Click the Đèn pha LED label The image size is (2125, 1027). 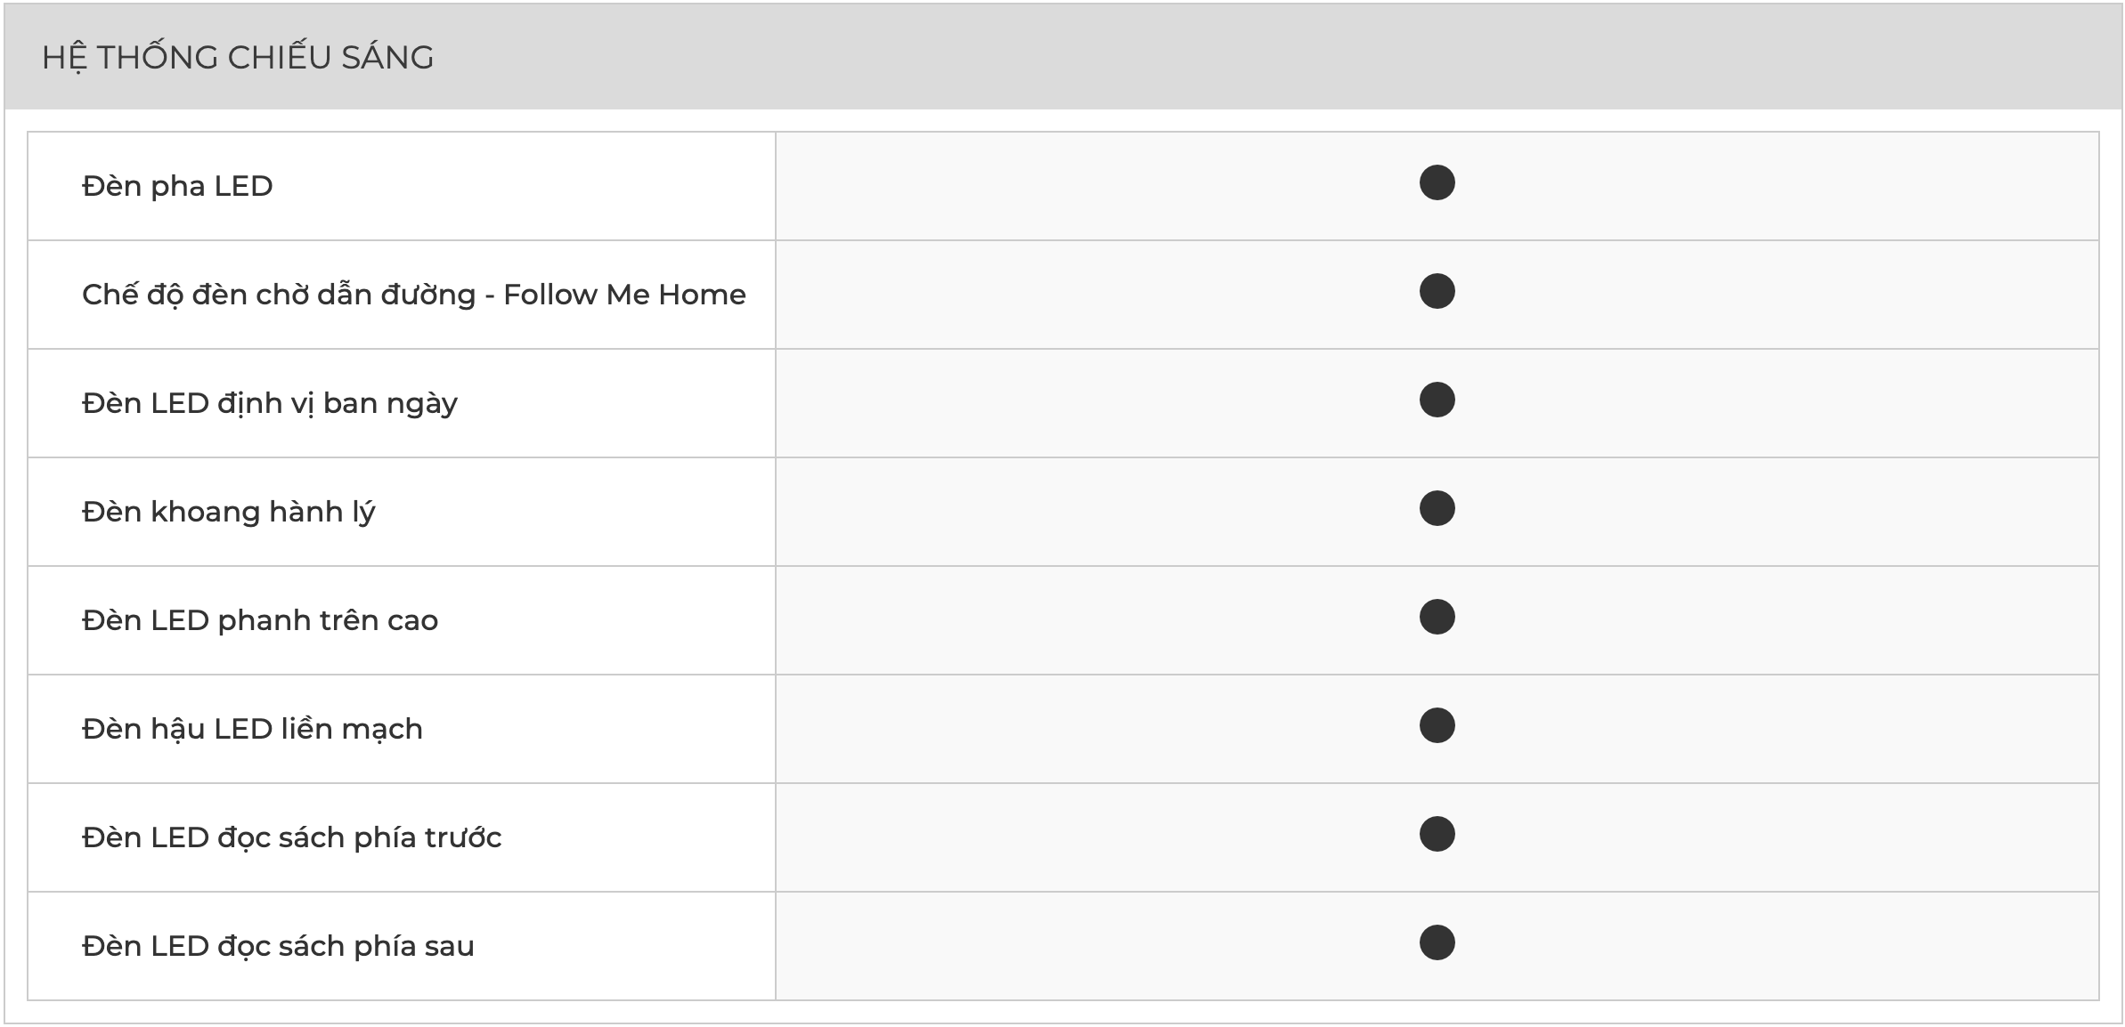click(x=177, y=186)
